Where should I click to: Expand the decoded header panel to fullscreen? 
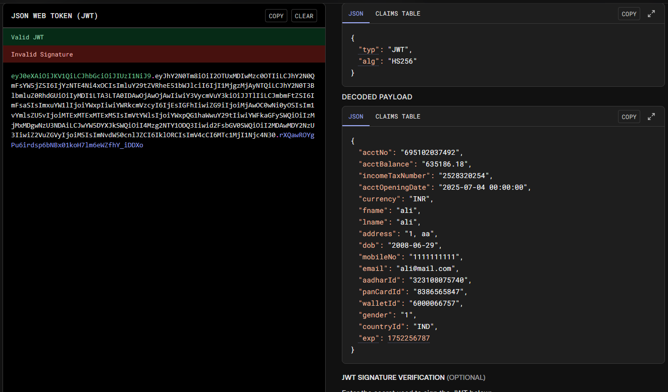click(651, 14)
